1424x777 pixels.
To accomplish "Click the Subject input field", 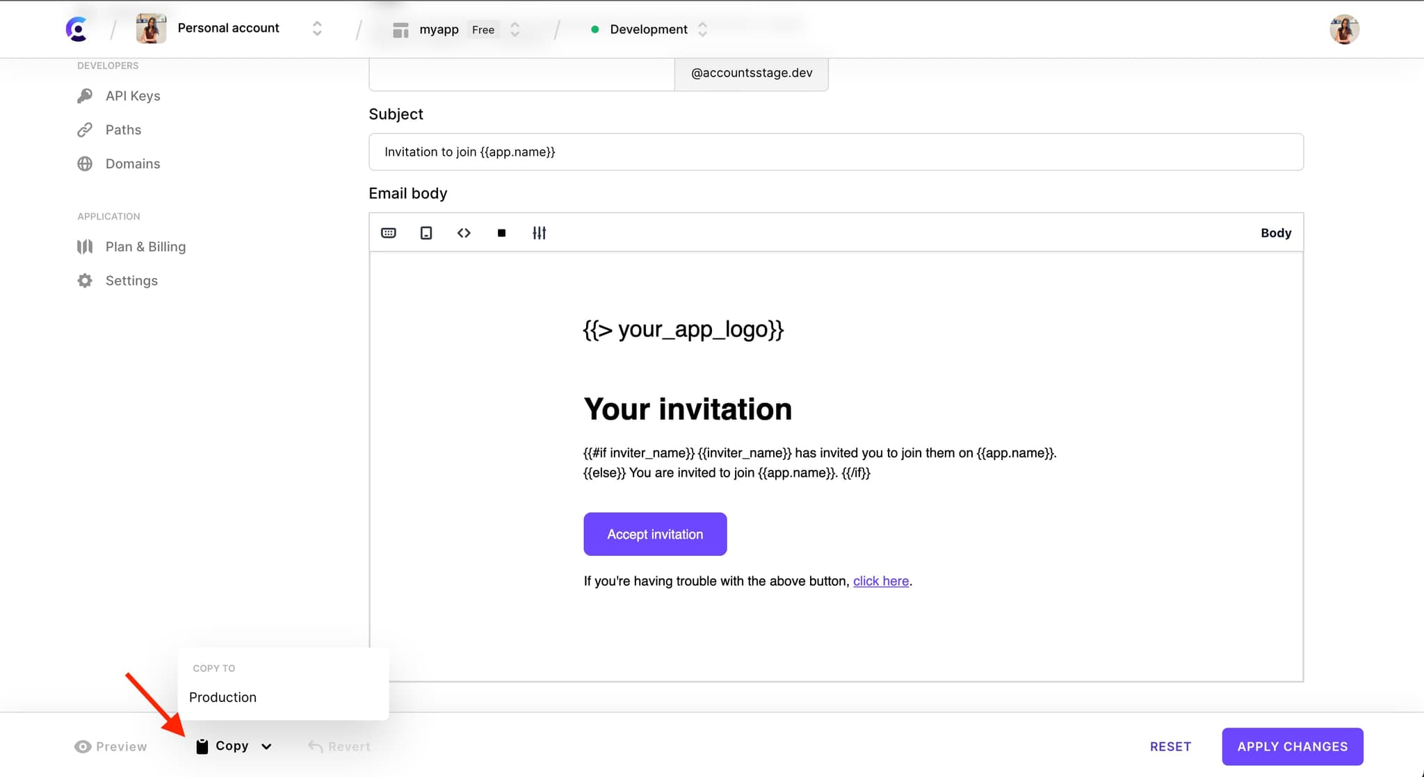I will 836,152.
